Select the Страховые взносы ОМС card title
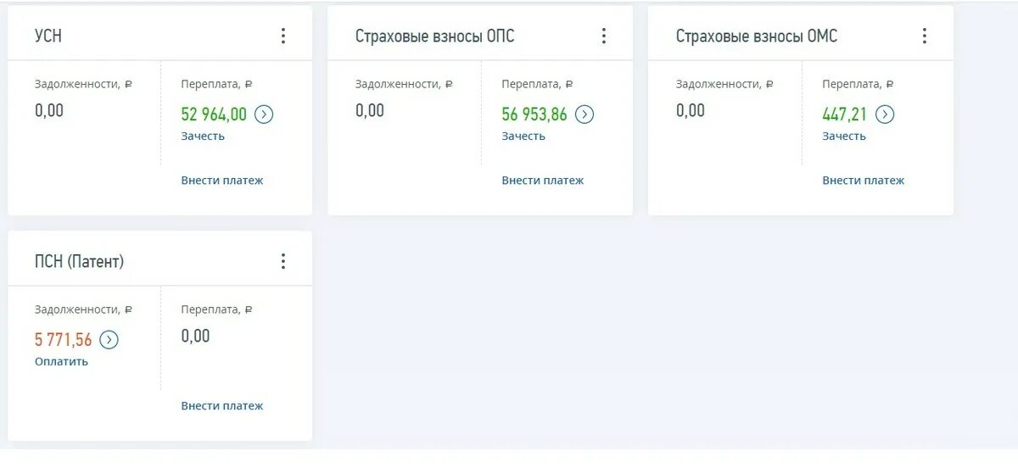 pos(757,36)
